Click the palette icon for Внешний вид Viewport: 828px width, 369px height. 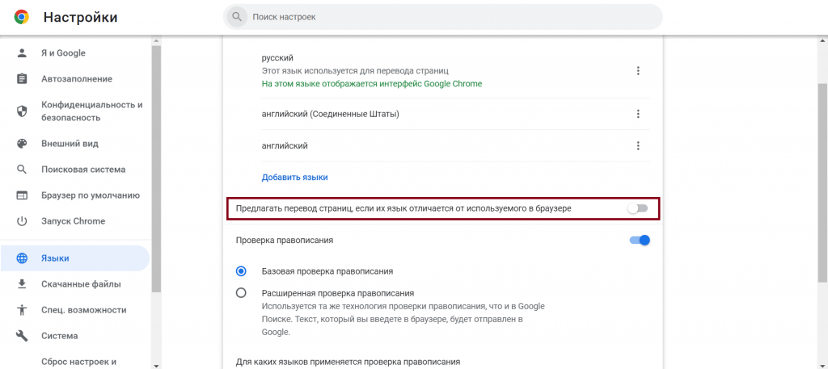[23, 144]
